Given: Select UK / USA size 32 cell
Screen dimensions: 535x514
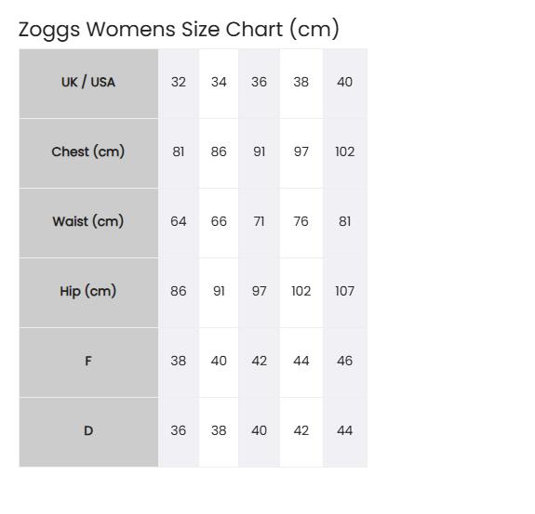Looking at the screenshot, I should 179,84.
